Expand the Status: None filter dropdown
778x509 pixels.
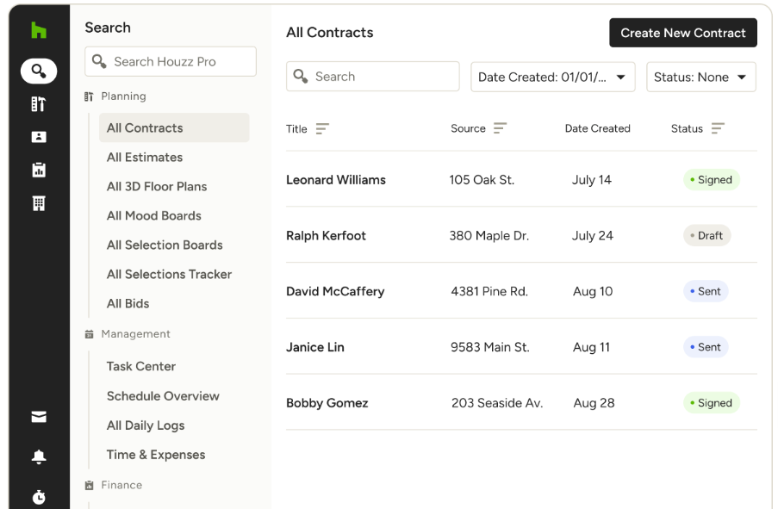(x=700, y=77)
